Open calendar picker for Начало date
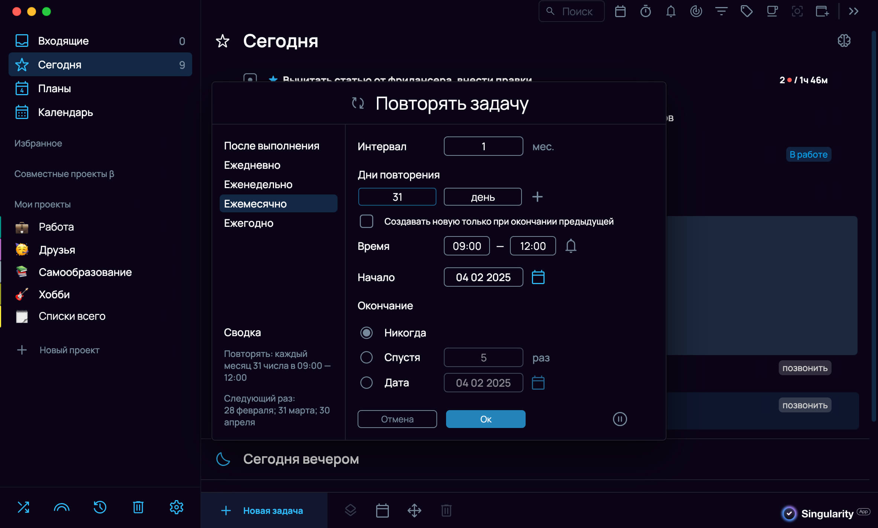878x528 pixels. coord(538,277)
